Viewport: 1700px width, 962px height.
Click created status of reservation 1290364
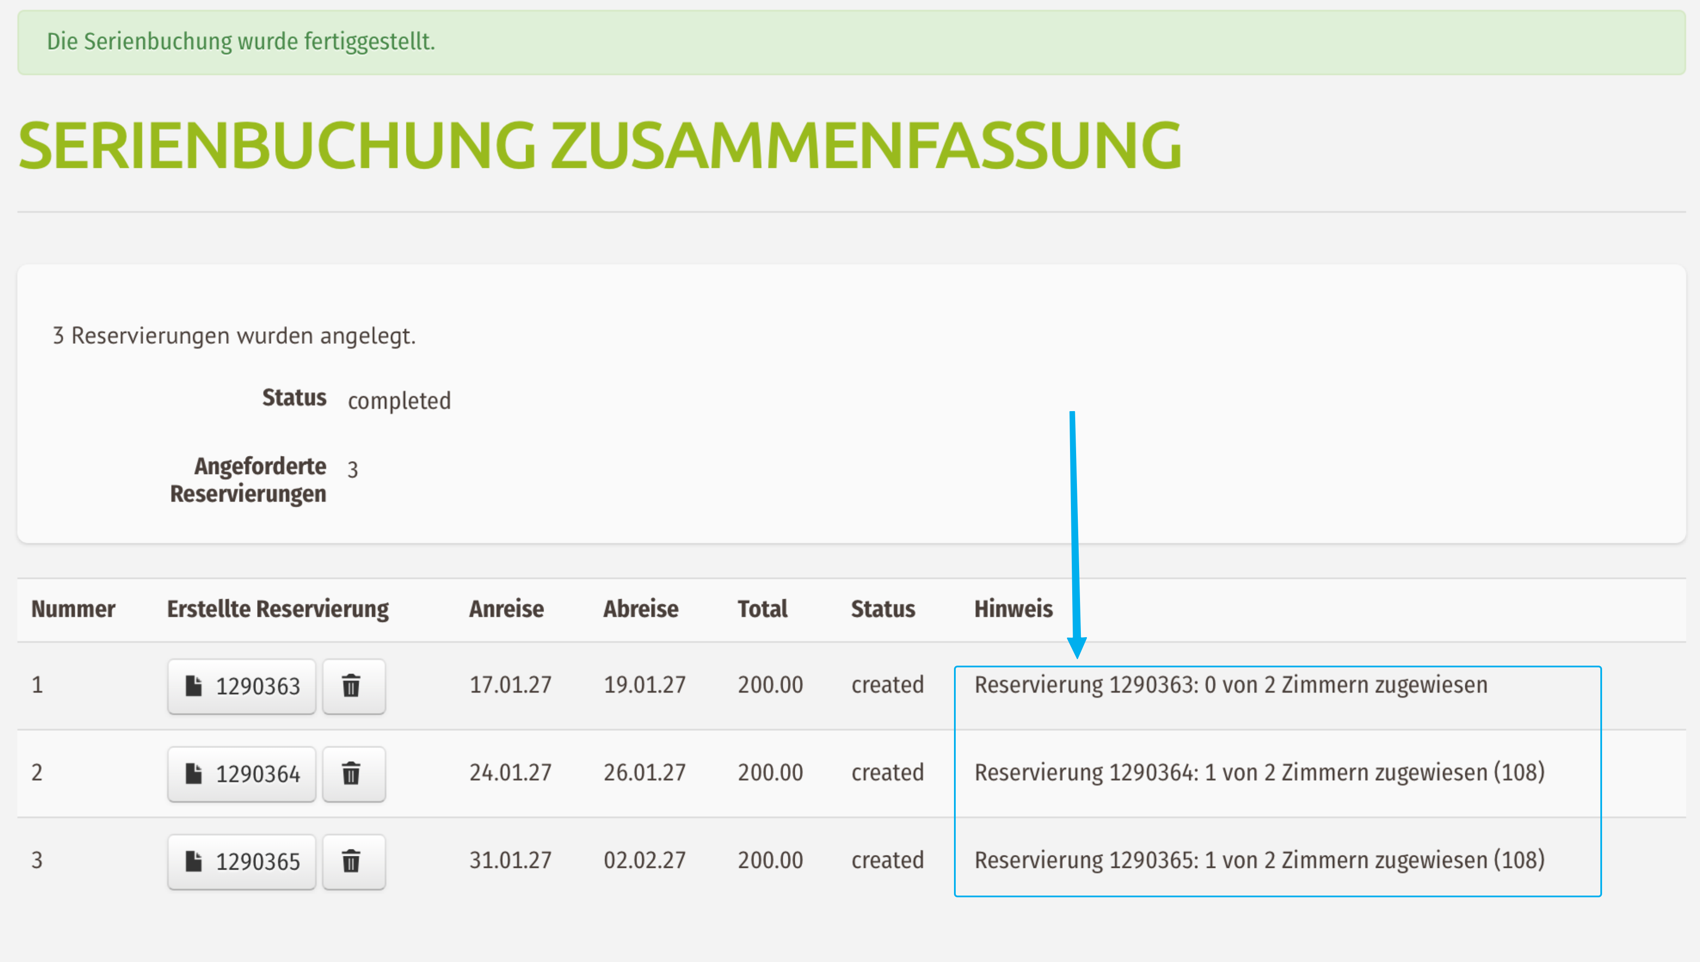click(x=888, y=772)
